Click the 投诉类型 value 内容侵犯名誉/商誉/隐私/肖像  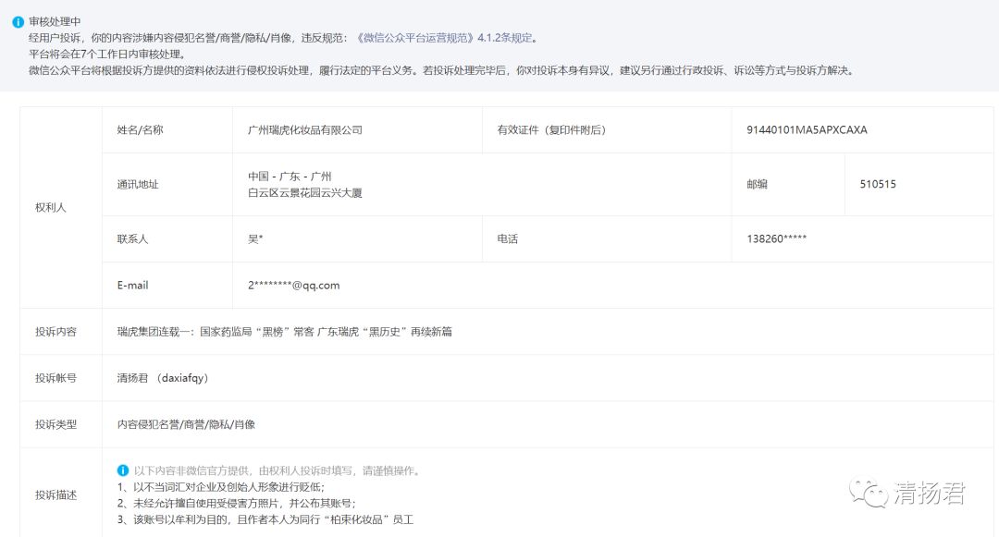tap(186, 424)
